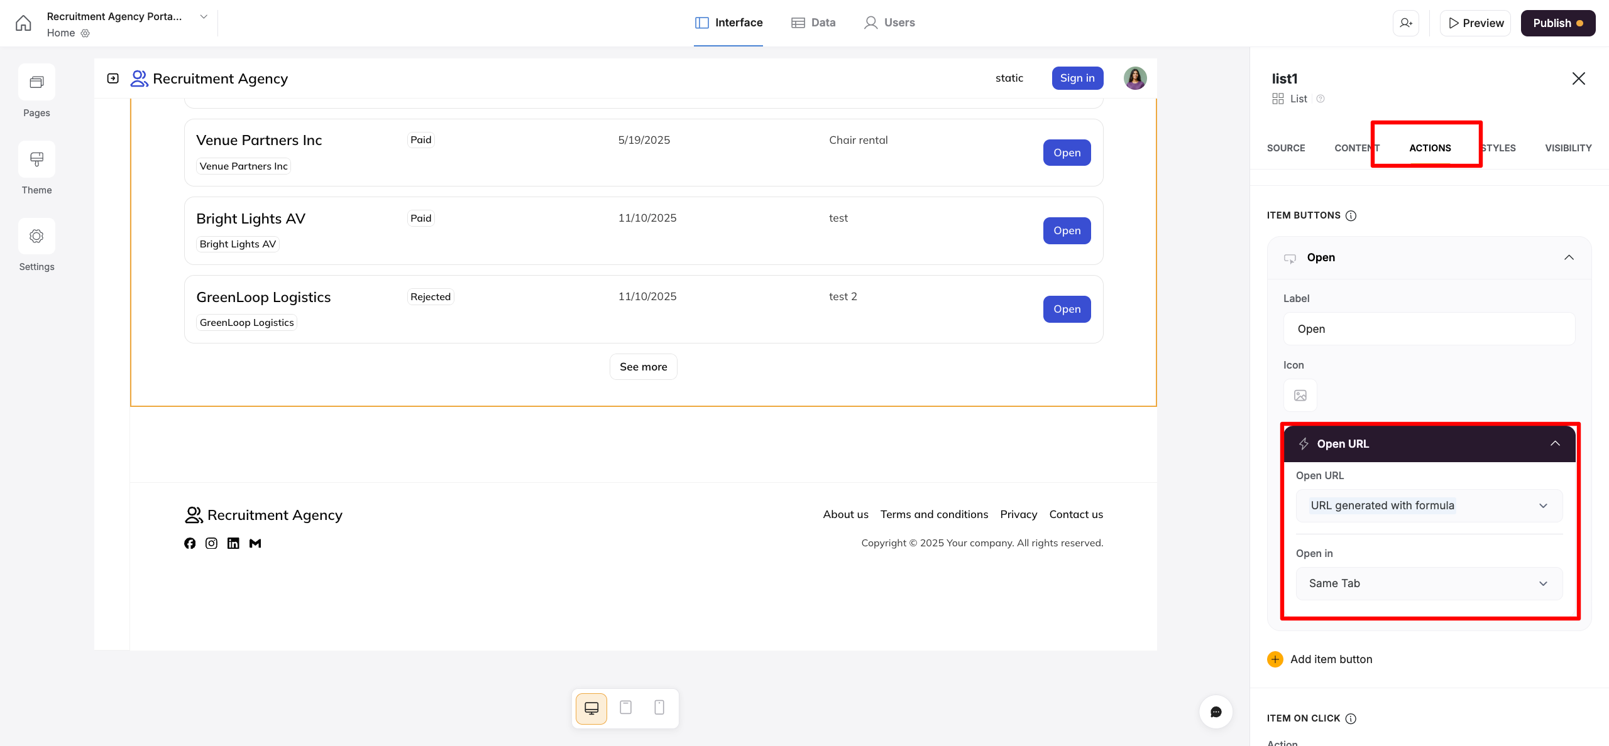Collapse the Open item button section
Image resolution: width=1609 pixels, height=746 pixels.
pos(1569,257)
